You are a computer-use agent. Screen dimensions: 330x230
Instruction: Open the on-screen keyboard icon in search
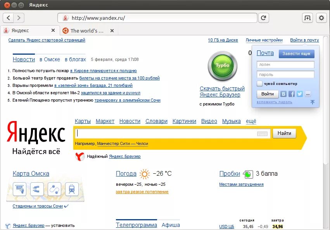click(x=262, y=133)
